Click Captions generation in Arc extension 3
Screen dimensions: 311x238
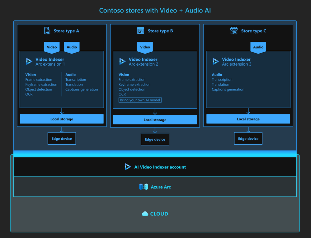[x=228, y=90]
